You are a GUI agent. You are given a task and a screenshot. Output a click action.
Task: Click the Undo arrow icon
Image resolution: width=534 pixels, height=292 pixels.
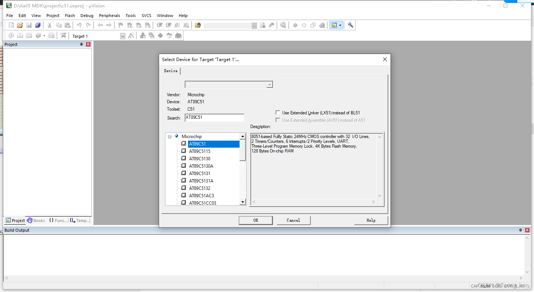79,25
